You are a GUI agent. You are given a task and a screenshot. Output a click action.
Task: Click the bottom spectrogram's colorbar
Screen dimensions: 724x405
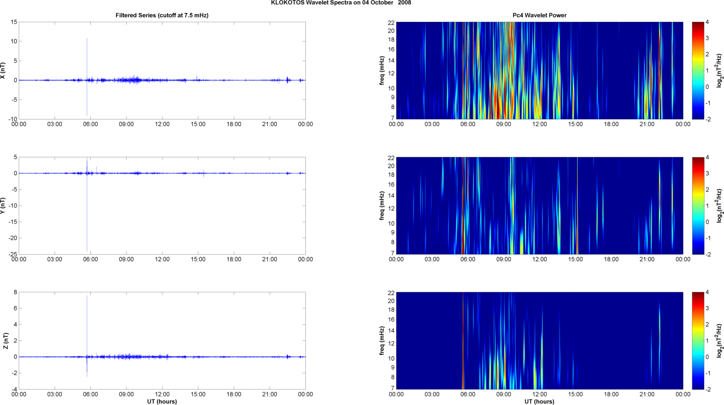(697, 341)
